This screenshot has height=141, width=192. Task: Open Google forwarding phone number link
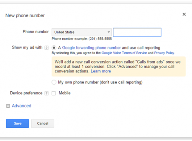[91, 48]
